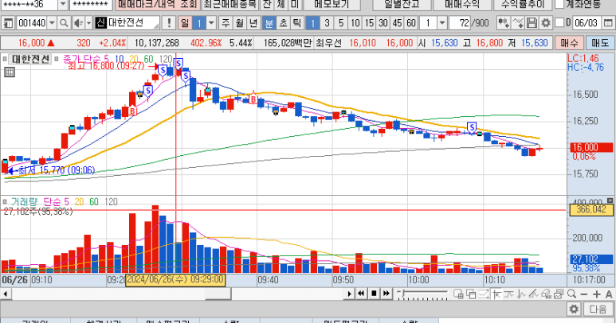616x323 pixels.
Task: Open chart settings gear in top toolbar
Action: coord(545,23)
